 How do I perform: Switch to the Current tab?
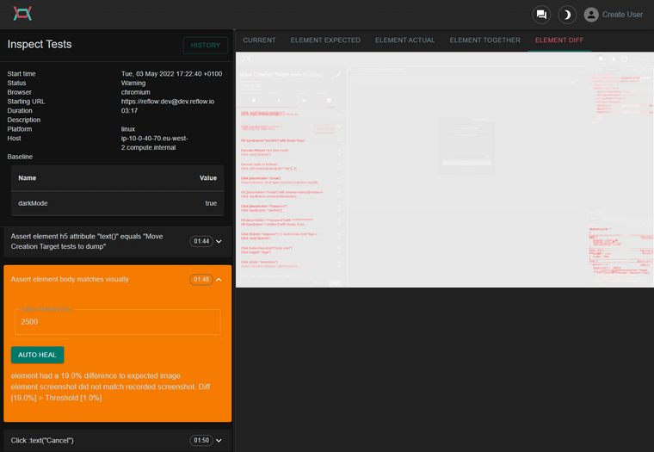pos(259,40)
